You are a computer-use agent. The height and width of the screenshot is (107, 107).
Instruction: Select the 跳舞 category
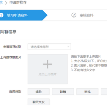pyautogui.click(x=63, y=92)
